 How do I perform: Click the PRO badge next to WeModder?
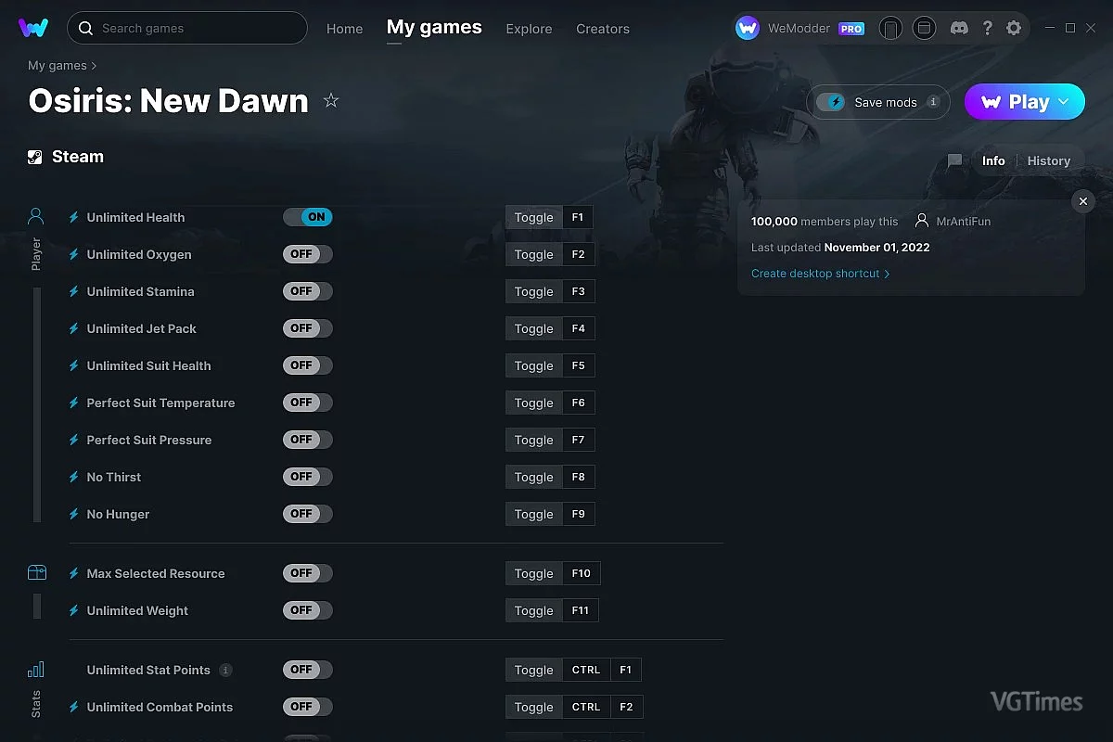tap(851, 29)
